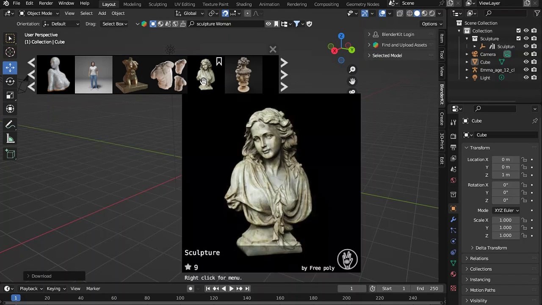The width and height of the screenshot is (542, 305).
Task: Toggle visibility of the Light object
Action: tap(526, 78)
